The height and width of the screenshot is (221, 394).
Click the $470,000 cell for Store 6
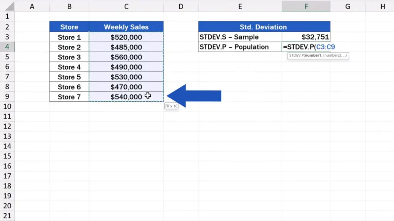pyautogui.click(x=126, y=87)
